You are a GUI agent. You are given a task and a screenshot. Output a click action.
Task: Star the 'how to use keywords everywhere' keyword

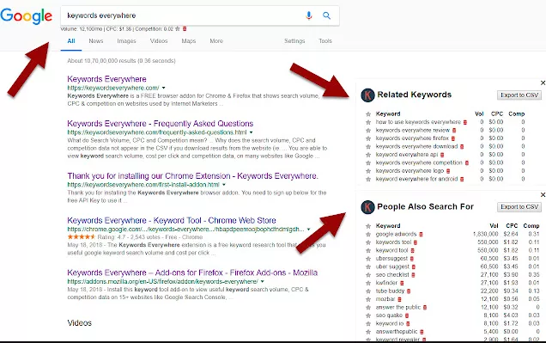(x=368, y=122)
